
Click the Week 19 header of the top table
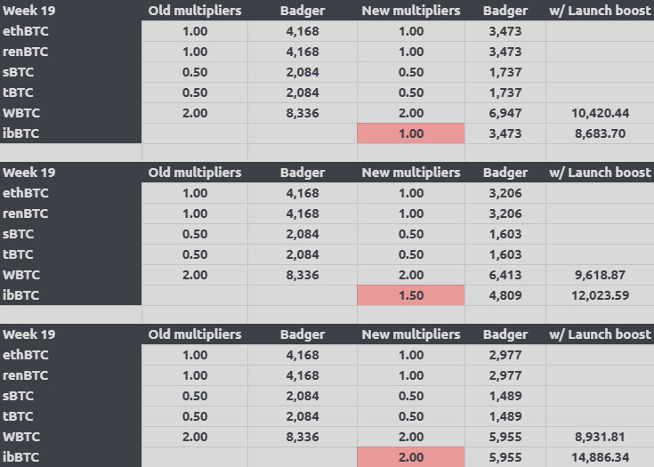pos(29,11)
